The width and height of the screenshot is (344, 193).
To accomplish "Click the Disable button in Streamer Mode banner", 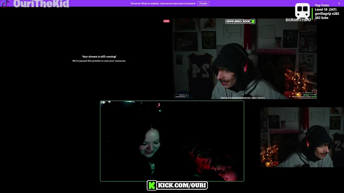I will (x=203, y=3).
